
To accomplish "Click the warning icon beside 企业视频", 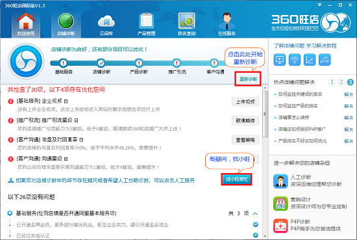I will pos(10,101).
